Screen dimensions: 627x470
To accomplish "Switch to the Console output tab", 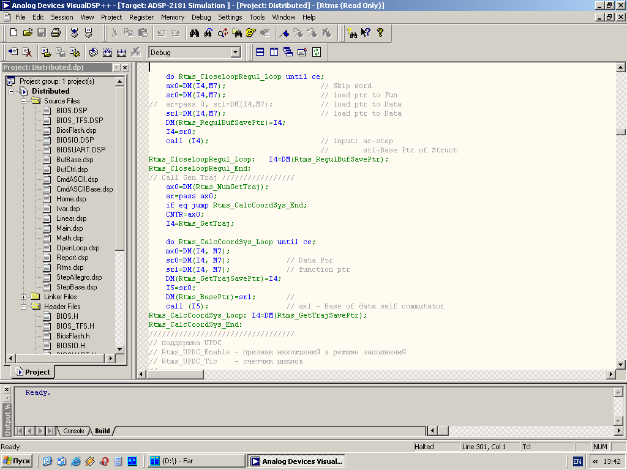I will [x=73, y=431].
